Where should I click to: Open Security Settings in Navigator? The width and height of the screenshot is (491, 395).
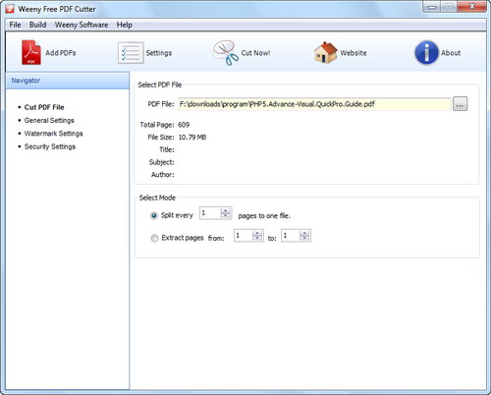pyautogui.click(x=50, y=146)
